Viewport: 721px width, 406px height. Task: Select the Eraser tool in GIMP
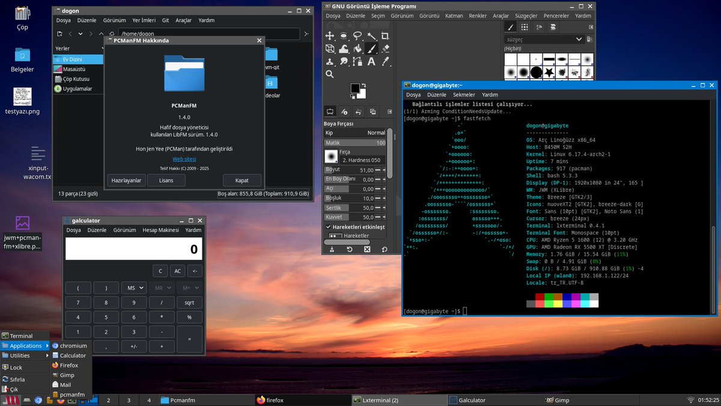pyautogui.click(x=385, y=49)
